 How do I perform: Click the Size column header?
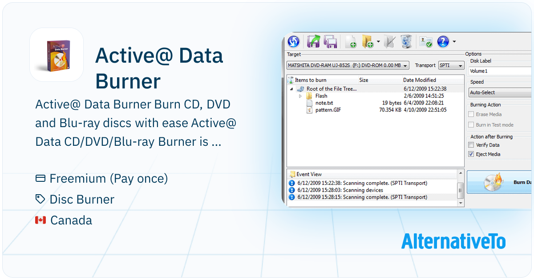point(380,80)
